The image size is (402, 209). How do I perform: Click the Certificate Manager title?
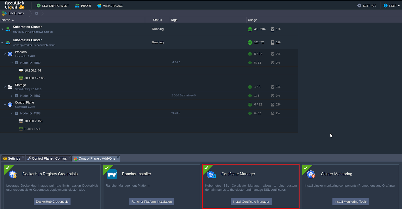(238, 174)
